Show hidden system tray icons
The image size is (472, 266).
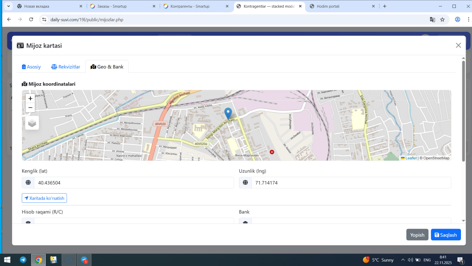point(403,260)
